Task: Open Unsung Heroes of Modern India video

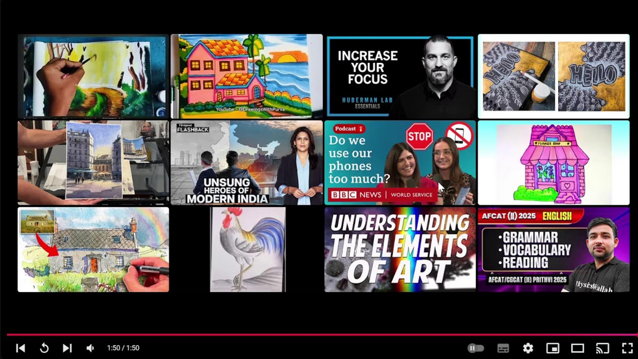Action: pyautogui.click(x=247, y=163)
